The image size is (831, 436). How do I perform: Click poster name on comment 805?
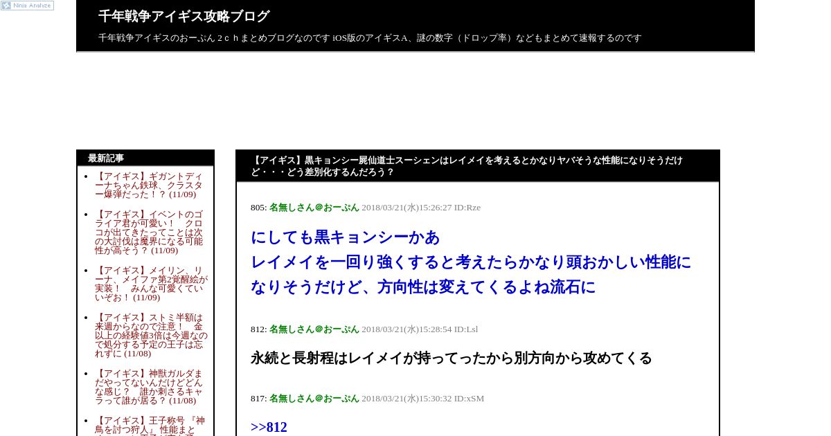click(x=314, y=208)
